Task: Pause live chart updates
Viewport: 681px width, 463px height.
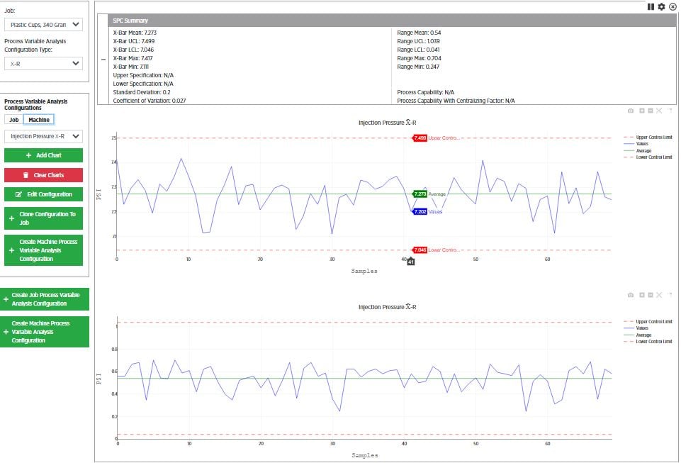Action: pos(650,6)
